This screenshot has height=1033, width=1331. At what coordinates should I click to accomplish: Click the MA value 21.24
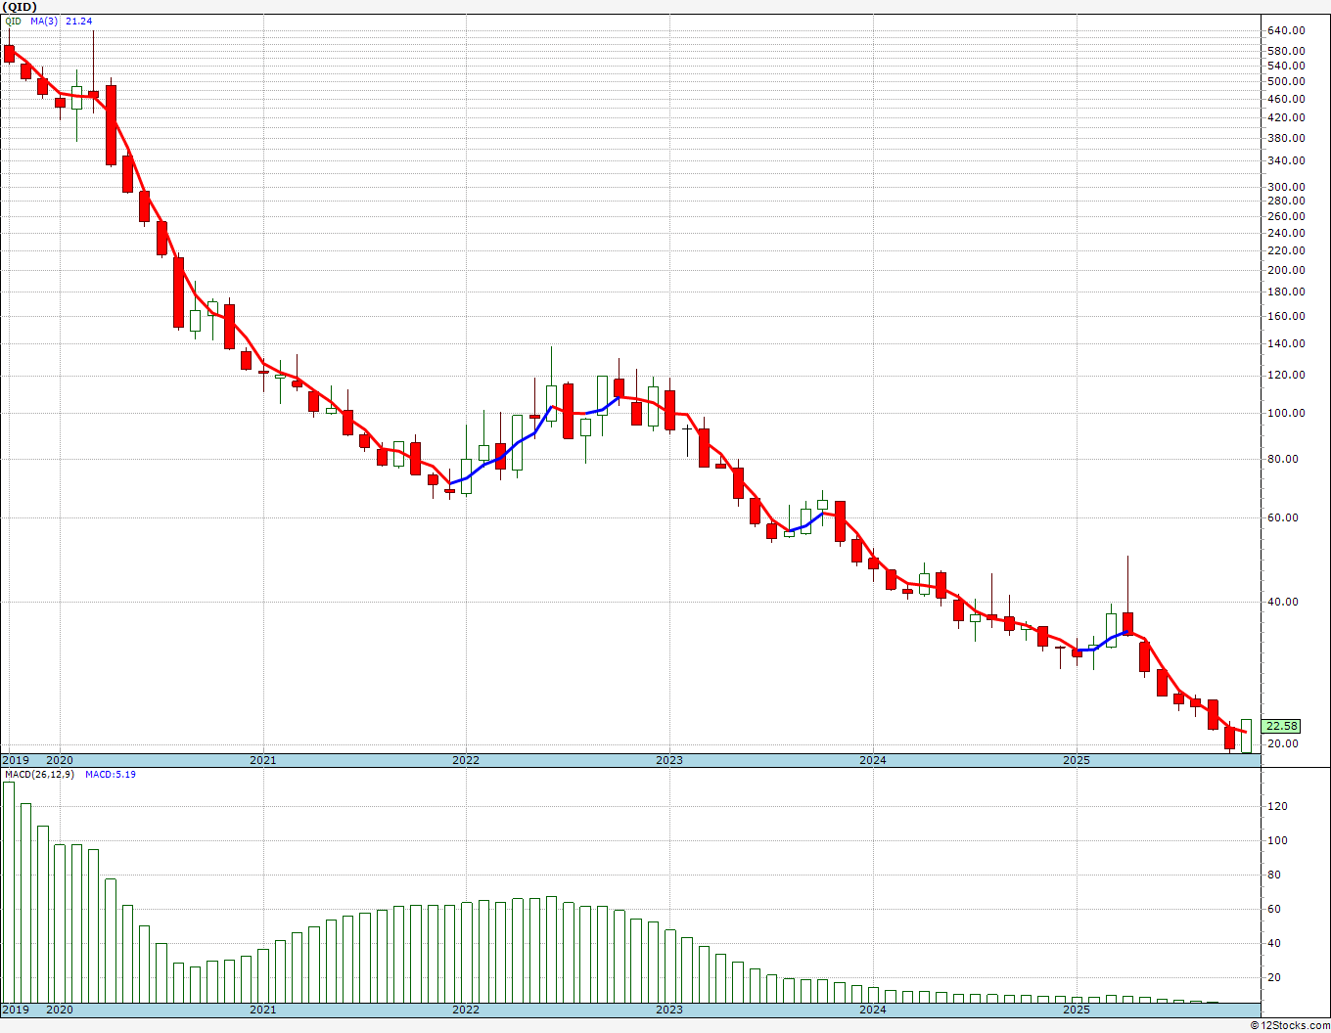point(79,21)
